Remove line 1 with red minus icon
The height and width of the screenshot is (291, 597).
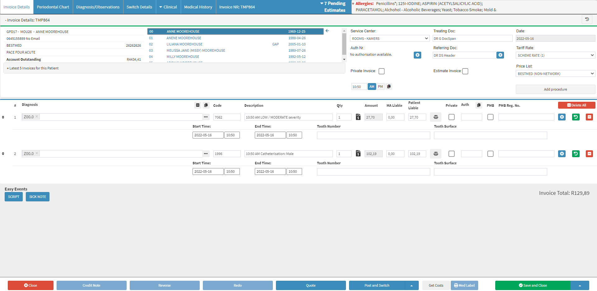point(589,117)
